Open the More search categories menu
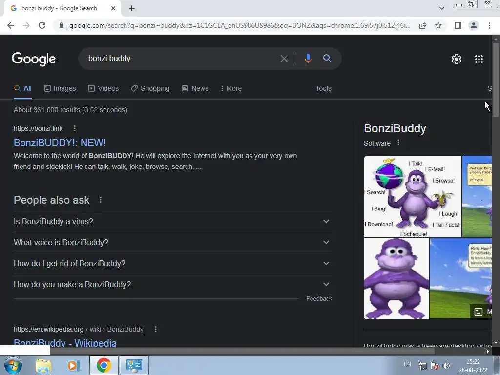Viewport: 500px width, 375px height. (x=231, y=89)
